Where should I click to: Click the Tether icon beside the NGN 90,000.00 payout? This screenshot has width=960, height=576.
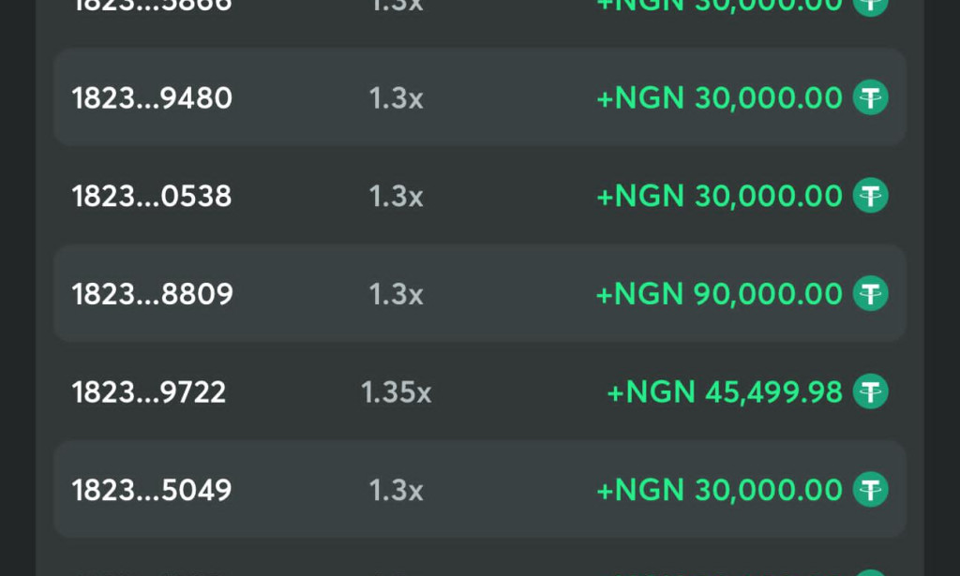coord(870,294)
